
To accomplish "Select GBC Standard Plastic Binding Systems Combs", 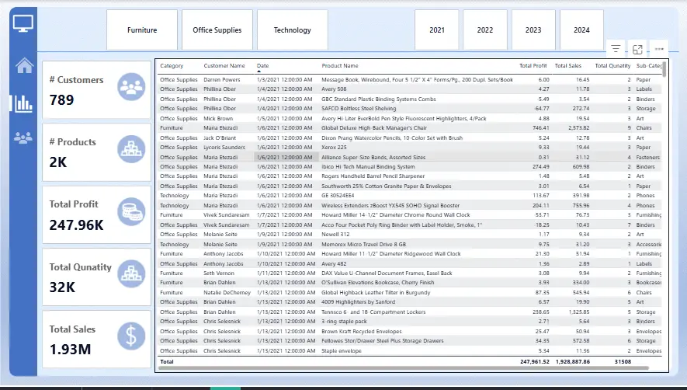I will point(379,99).
